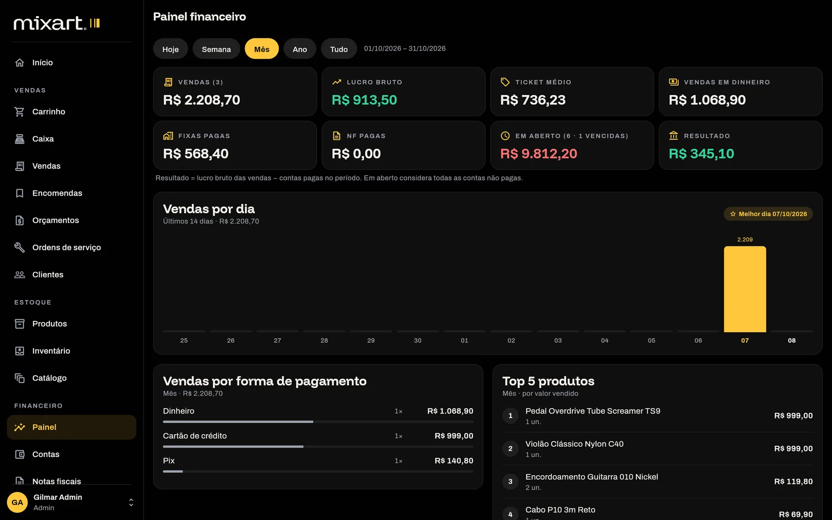
Task: Click the Cartão de crédito progress bar
Action: tap(318, 447)
